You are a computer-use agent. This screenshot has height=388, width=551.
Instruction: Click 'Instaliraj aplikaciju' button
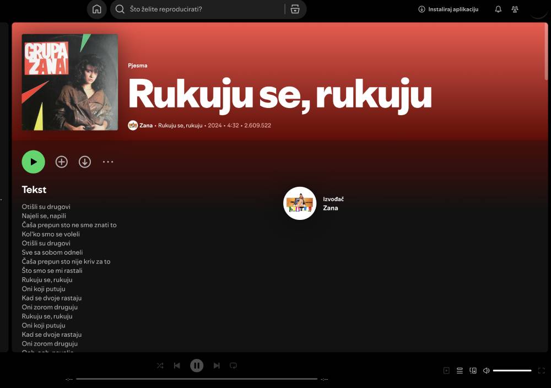[x=449, y=9]
